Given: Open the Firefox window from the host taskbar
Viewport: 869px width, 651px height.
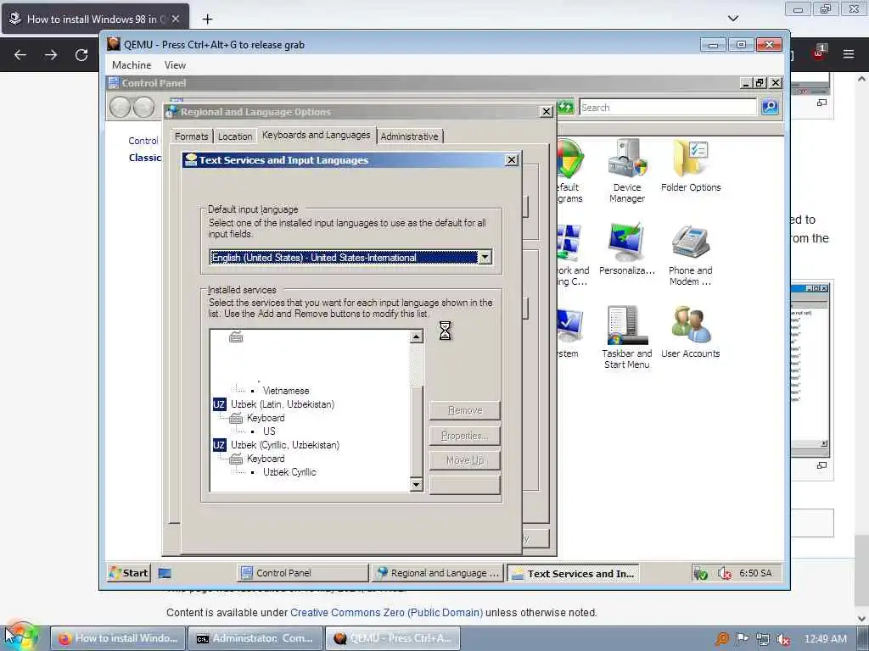Looking at the screenshot, I should coord(118,638).
